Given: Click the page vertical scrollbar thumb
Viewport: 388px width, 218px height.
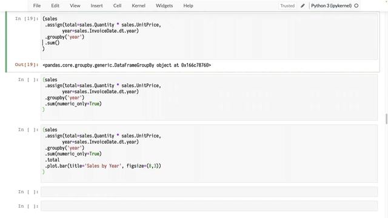Looking at the screenshot, I should [x=386, y=119].
